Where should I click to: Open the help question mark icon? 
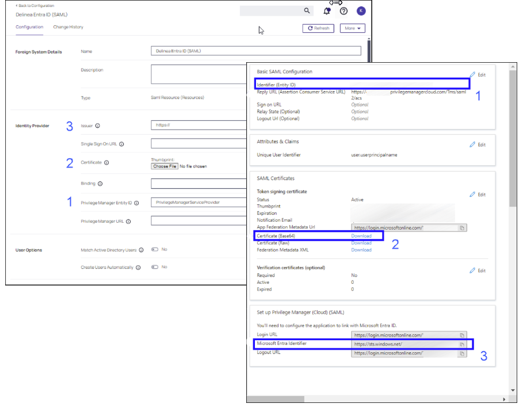tap(344, 11)
